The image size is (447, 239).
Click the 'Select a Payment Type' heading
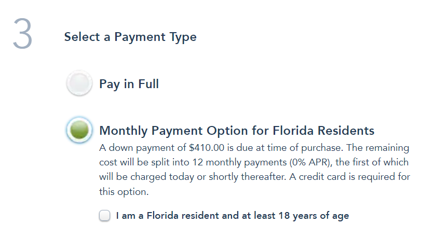pos(130,37)
